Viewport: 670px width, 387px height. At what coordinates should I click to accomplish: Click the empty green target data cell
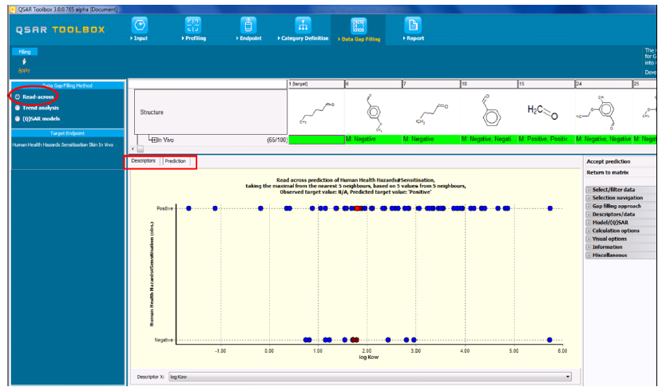316,140
